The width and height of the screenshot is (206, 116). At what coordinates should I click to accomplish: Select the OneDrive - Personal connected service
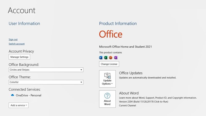tap(28, 95)
